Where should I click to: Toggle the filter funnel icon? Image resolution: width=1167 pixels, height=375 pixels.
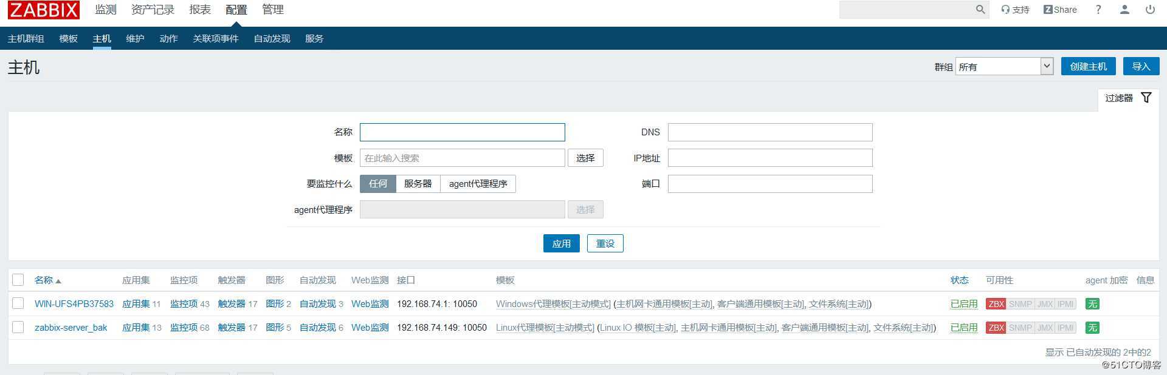tap(1146, 98)
